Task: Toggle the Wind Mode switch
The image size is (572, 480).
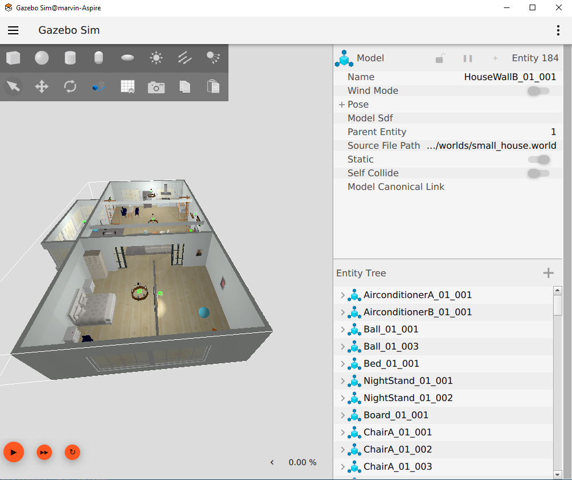Action: (538, 91)
